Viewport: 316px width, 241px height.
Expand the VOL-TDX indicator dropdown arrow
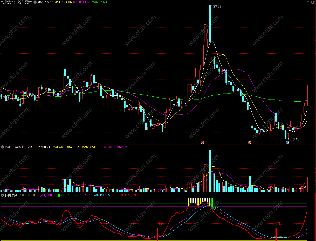[x=2, y=147]
